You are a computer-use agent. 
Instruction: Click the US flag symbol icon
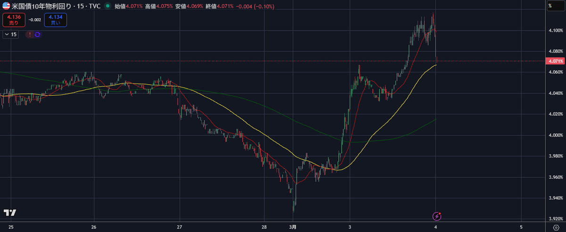click(x=7, y=7)
